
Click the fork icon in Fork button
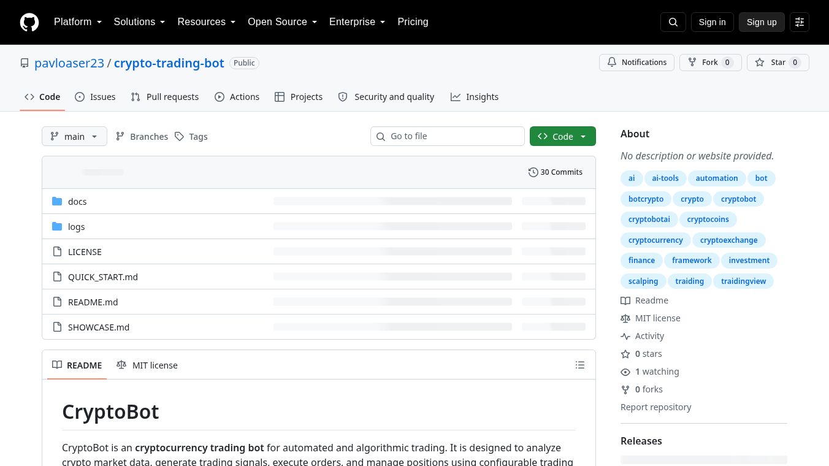(692, 63)
